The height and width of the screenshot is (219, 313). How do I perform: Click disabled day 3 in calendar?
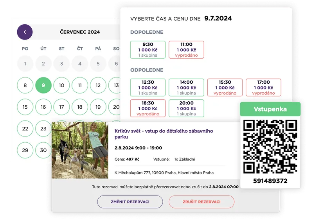(x=61, y=64)
